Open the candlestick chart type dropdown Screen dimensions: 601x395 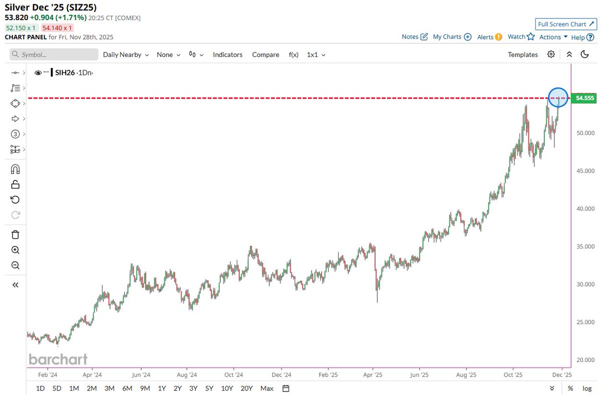click(196, 54)
